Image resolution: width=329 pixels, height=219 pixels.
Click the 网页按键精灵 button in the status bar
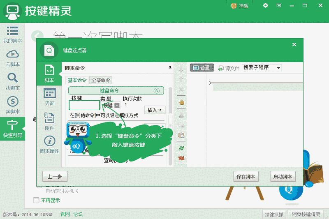[x=306, y=214]
